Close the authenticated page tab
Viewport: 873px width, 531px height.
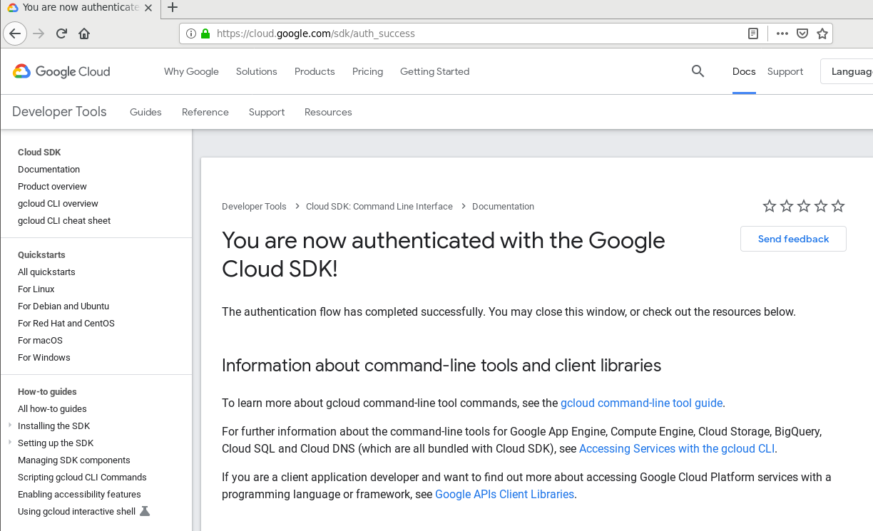pos(148,7)
